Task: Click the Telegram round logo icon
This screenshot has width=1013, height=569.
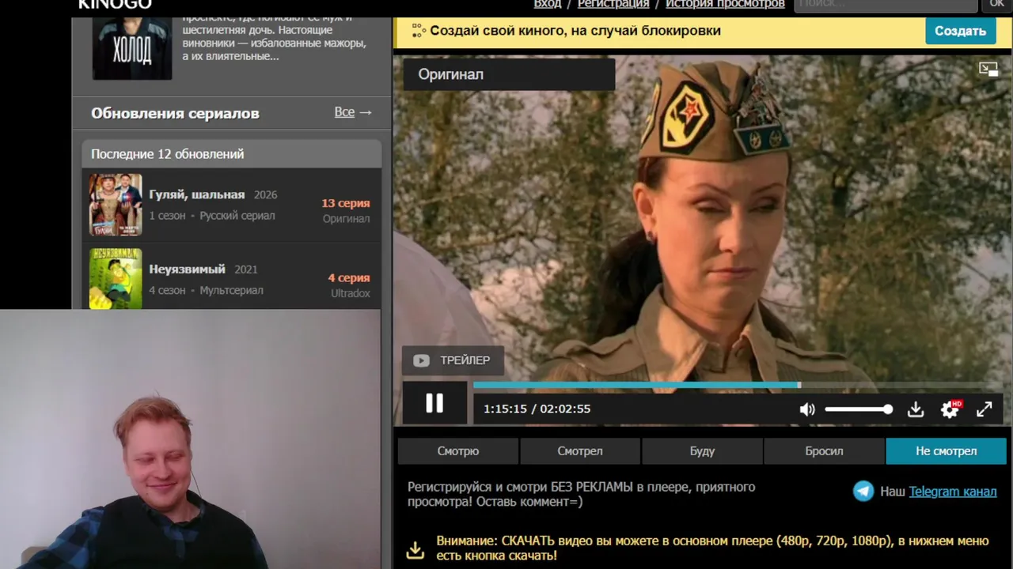Action: pyautogui.click(x=863, y=492)
